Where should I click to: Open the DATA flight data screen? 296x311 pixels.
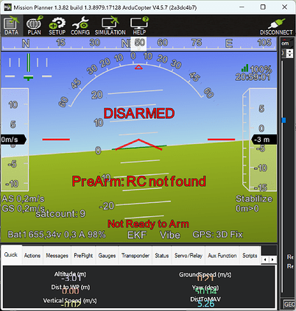point(12,26)
